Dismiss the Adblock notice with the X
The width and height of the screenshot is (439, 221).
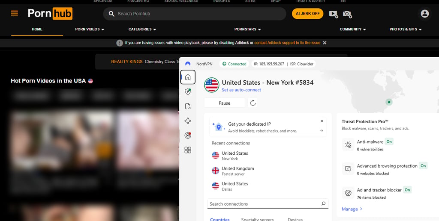325,43
